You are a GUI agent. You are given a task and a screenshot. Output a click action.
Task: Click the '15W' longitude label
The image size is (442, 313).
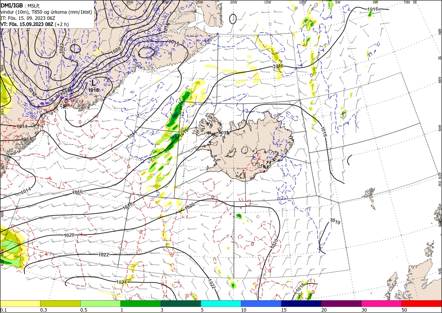pyautogui.click(x=268, y=2)
